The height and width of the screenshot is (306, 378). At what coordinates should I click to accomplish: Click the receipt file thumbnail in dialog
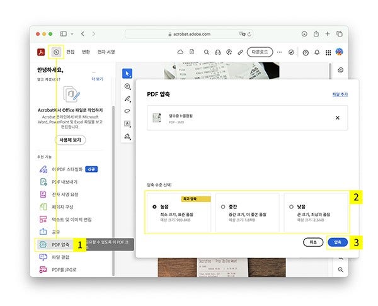pos(157,118)
